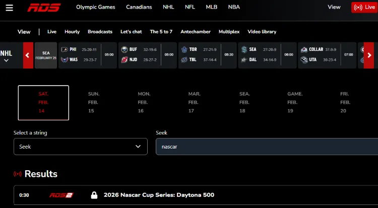Screen dimensions: 378x208
Task: Click the lock icon beside Daytona 500
Action: (x=94, y=195)
